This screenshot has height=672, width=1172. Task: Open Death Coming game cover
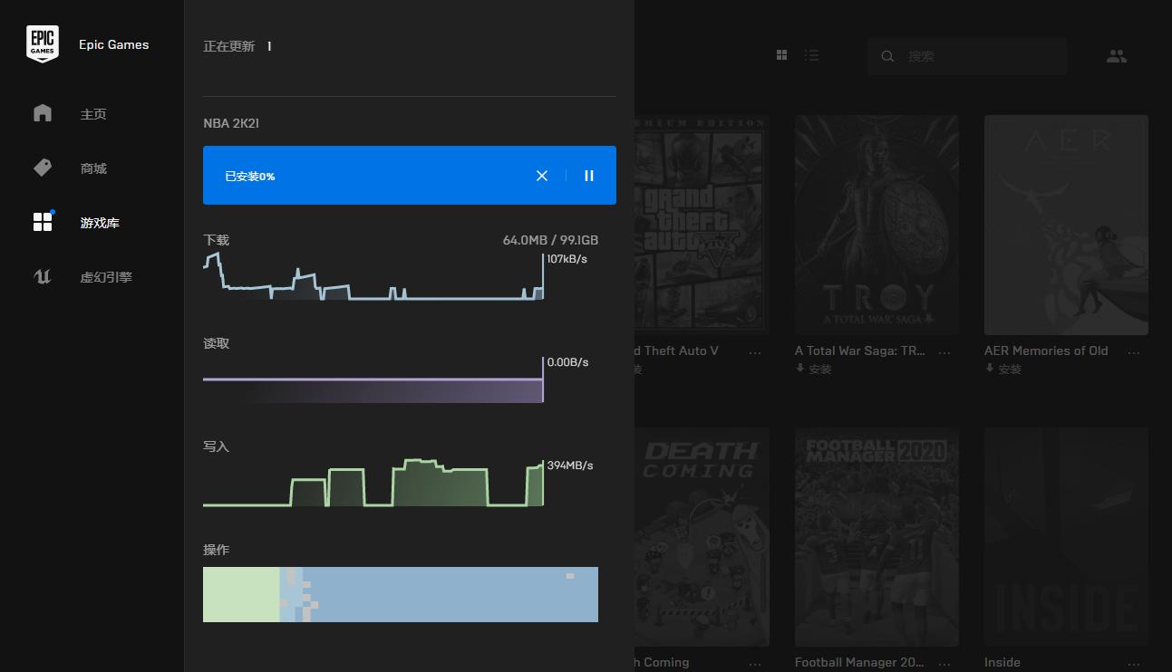tap(702, 537)
